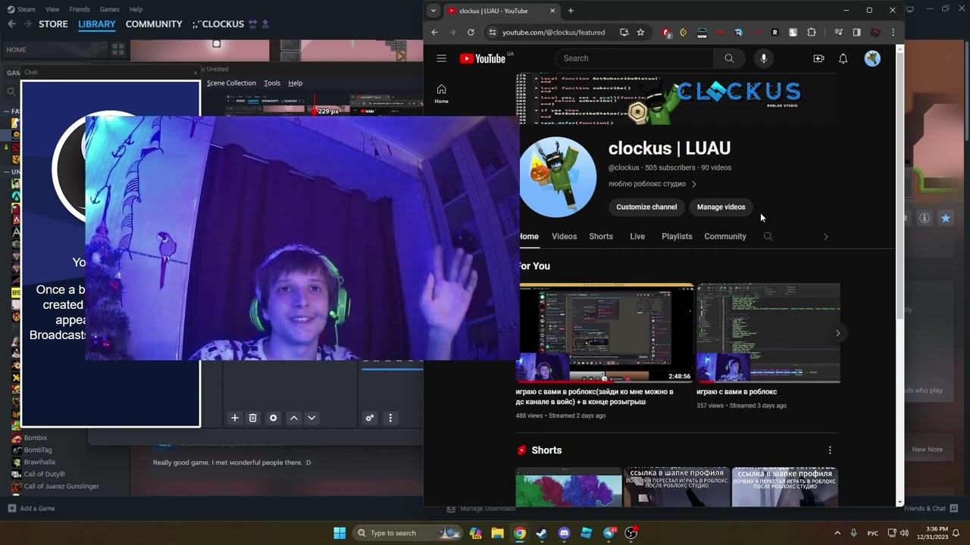Switch Steam library to grid collections view
970x545 pixels.
click(117, 50)
